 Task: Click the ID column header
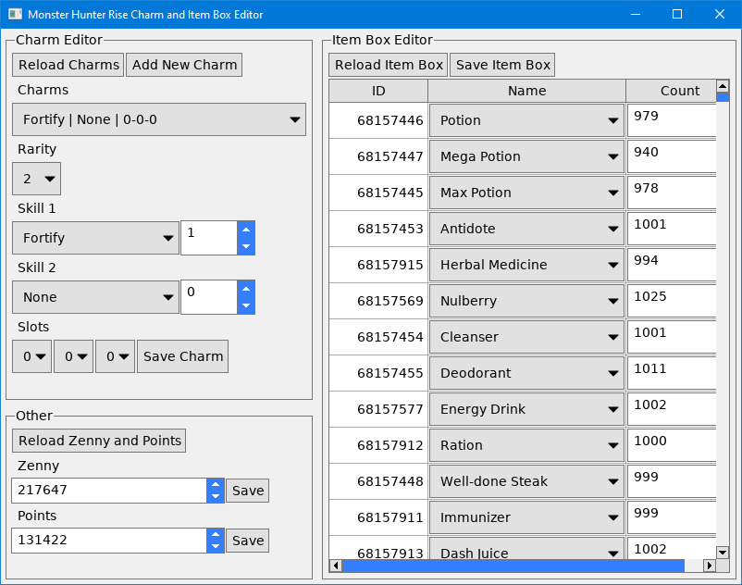point(378,91)
